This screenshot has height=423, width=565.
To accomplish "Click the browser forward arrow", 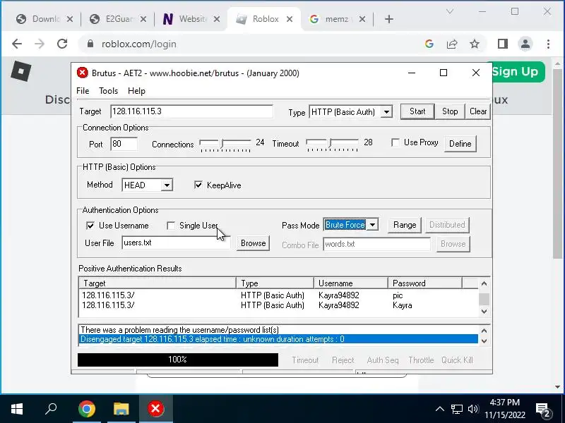I will click(40, 44).
